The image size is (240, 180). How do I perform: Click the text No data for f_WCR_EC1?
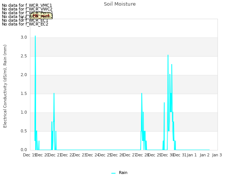[25, 20]
